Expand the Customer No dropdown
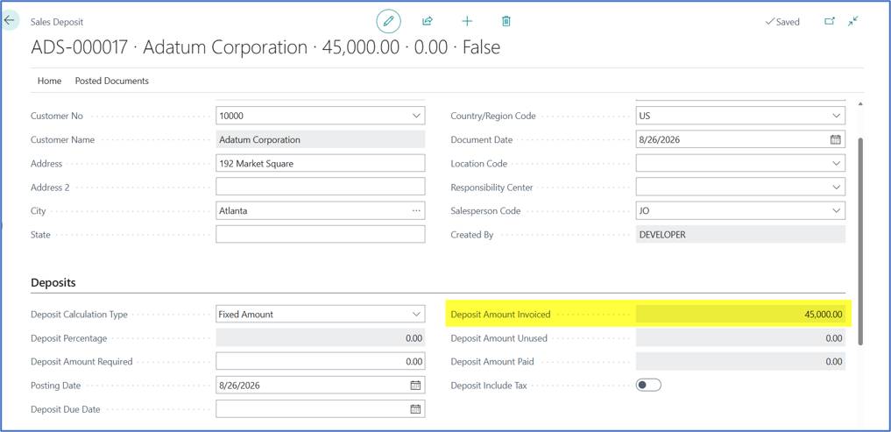This screenshot has width=891, height=432. (x=416, y=116)
